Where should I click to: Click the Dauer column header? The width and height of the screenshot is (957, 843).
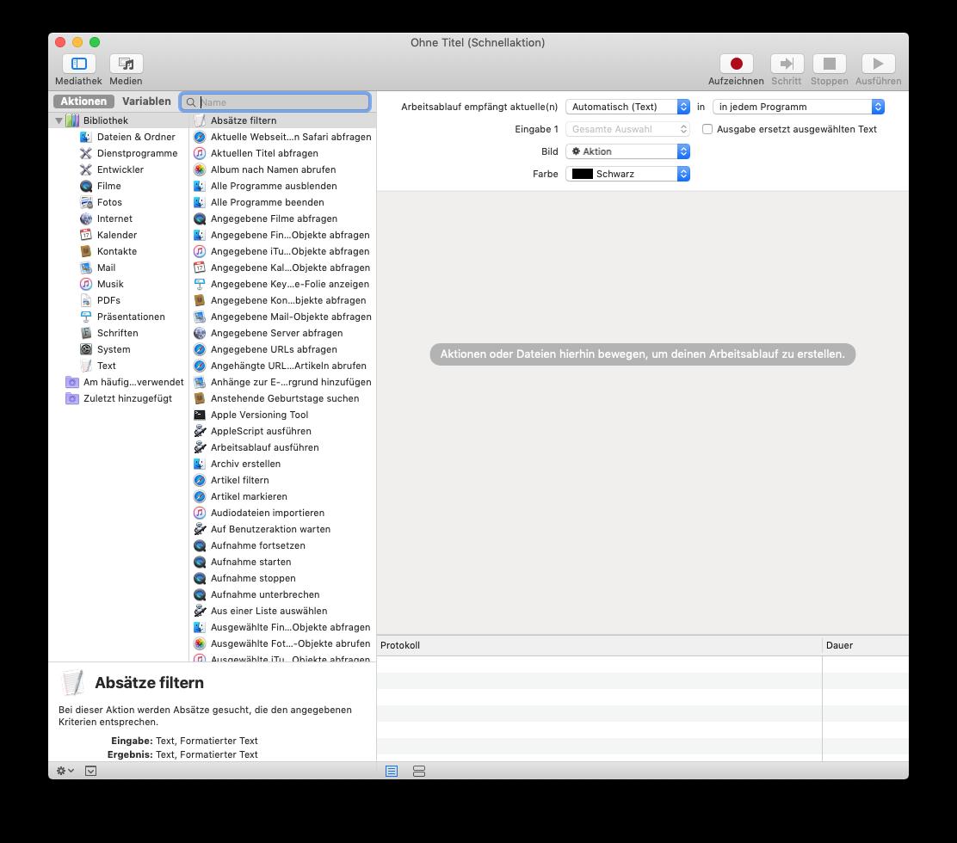tap(866, 645)
